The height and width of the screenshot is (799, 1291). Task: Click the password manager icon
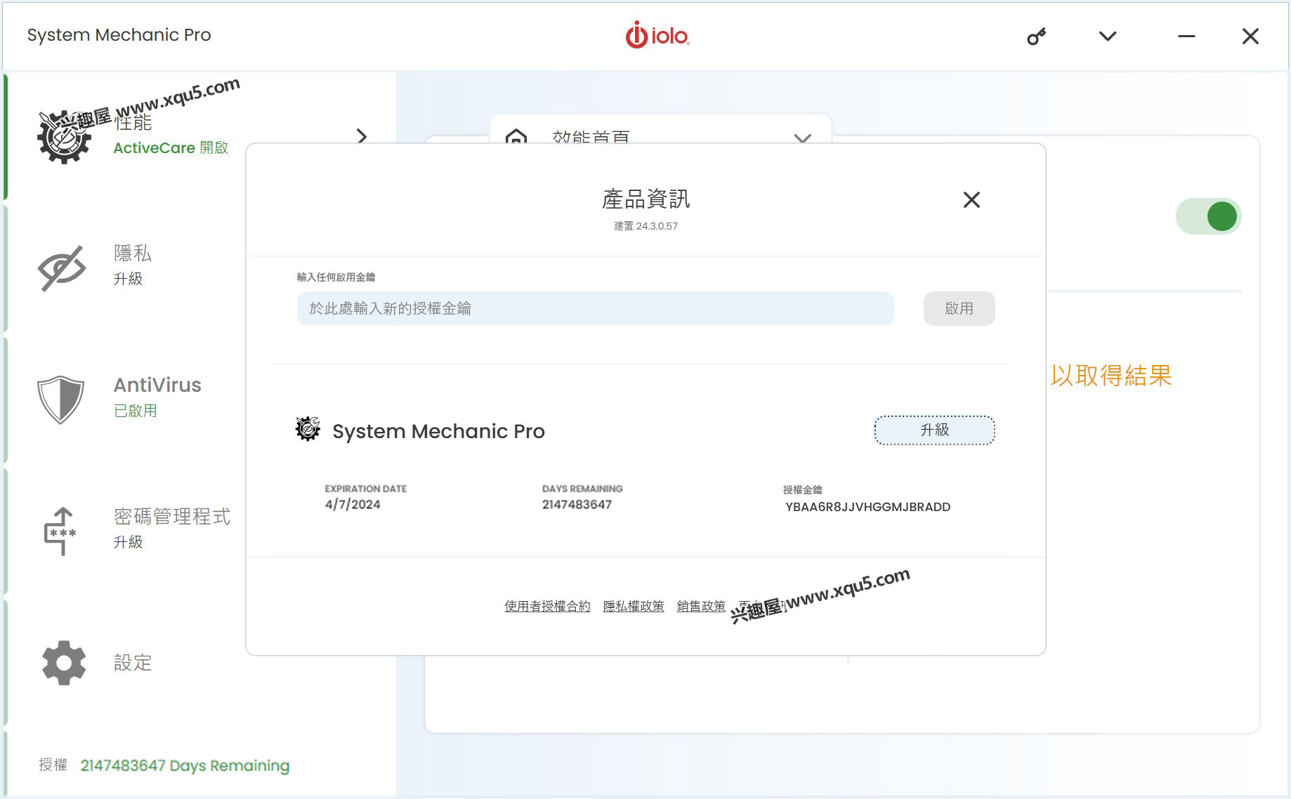pos(60,531)
